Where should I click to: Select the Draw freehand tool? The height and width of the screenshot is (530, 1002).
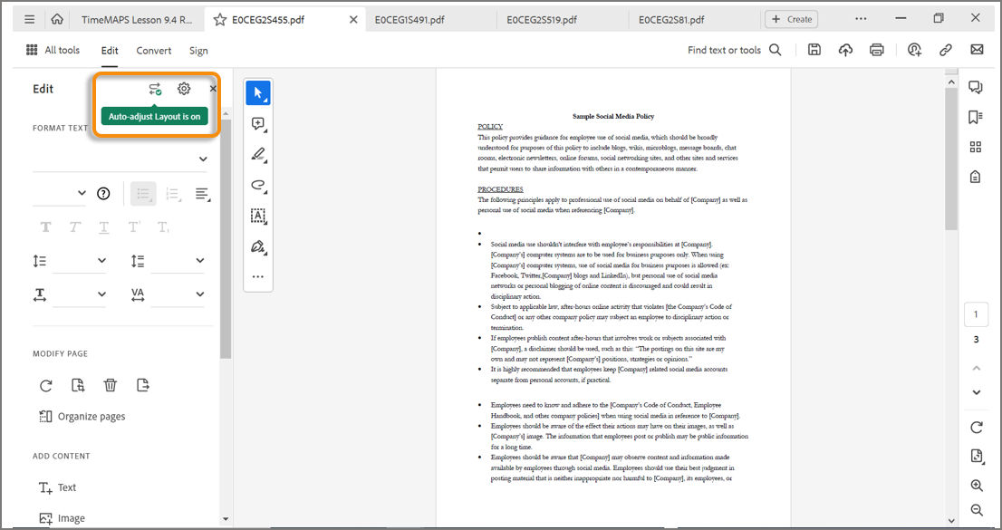258,186
